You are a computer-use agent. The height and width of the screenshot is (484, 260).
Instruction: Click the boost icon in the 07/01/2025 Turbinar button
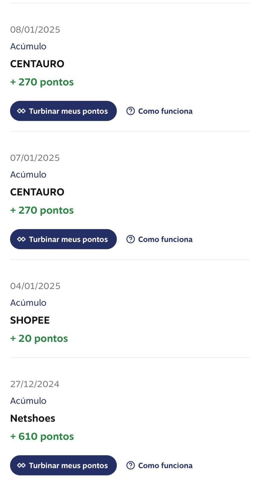21,239
